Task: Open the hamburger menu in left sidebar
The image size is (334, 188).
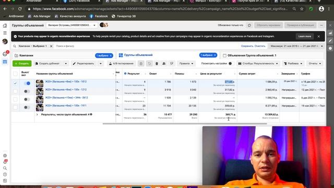Action: coord(5,33)
